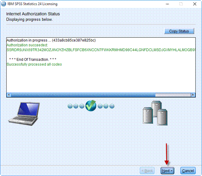The image size is (202, 176).
Task: Click the first progress dot left of globe
Action: 70,106
